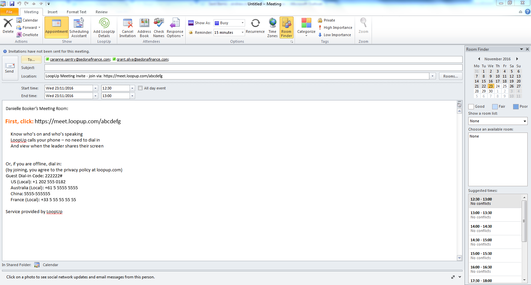Image resolution: width=531 pixels, height=285 pixels.
Task: Open the Reminder time dropdown
Action: coord(242,32)
